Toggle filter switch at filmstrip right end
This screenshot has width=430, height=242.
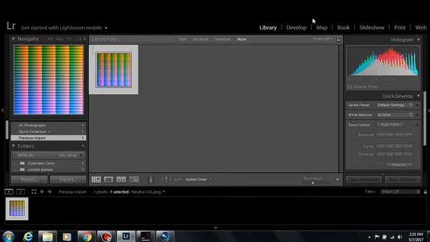click(x=425, y=192)
